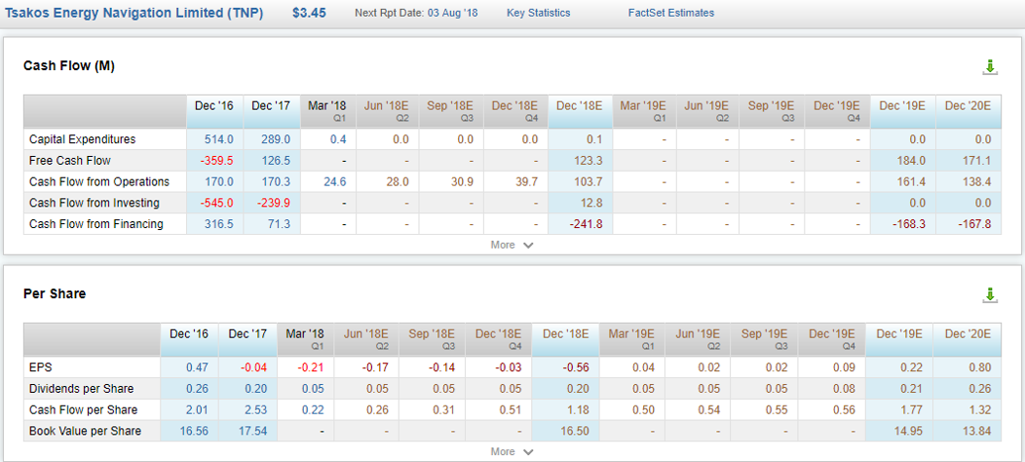Select Dec '17 column header in Cash Flow
1025x462 pixels.
coord(271,112)
